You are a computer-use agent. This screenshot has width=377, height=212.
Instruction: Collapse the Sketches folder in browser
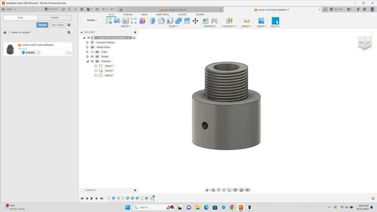pyautogui.click(x=87, y=61)
